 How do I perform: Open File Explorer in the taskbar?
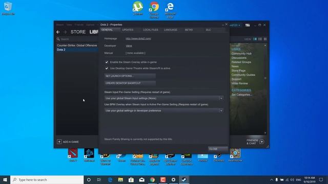tap(120, 179)
